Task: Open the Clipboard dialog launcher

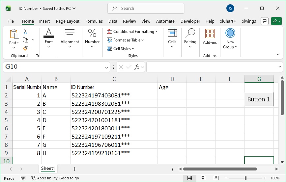Action: coord(37,56)
